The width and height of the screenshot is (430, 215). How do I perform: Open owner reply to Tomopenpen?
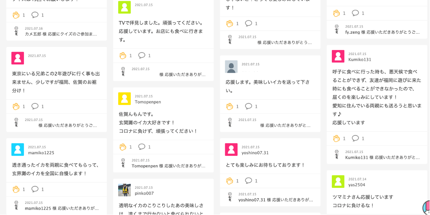(x=168, y=166)
